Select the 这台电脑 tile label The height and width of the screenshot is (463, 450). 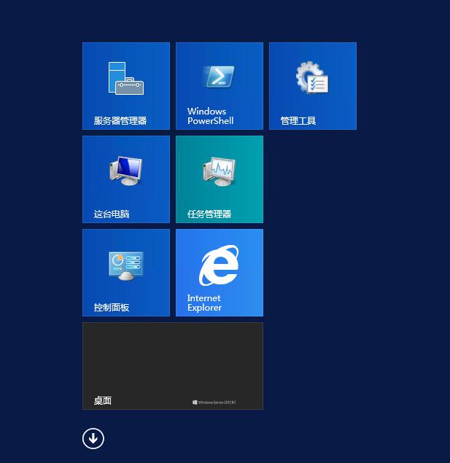pos(112,214)
